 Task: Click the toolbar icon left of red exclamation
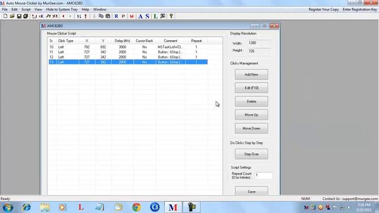coord(79,16)
